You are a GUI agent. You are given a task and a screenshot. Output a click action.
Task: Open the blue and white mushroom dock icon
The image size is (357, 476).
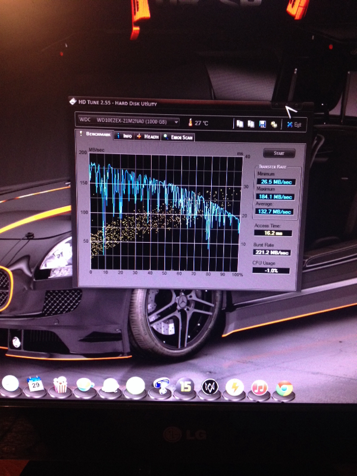tap(161, 386)
